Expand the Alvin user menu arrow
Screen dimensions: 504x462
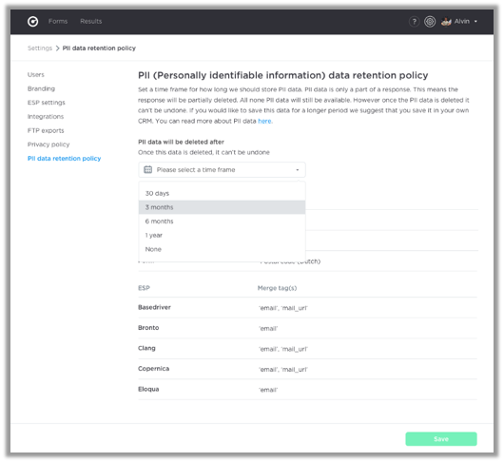pos(475,22)
